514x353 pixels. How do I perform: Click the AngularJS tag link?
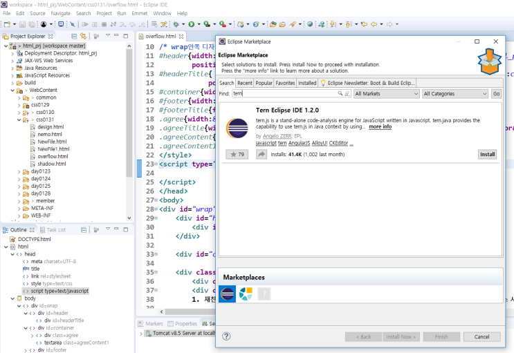[x=299, y=143]
